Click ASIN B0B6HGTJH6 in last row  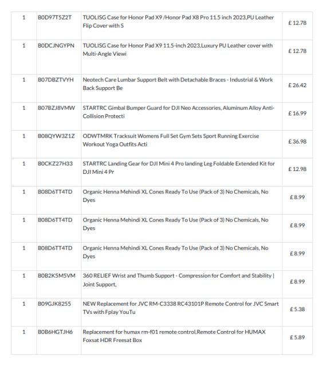tap(56, 332)
